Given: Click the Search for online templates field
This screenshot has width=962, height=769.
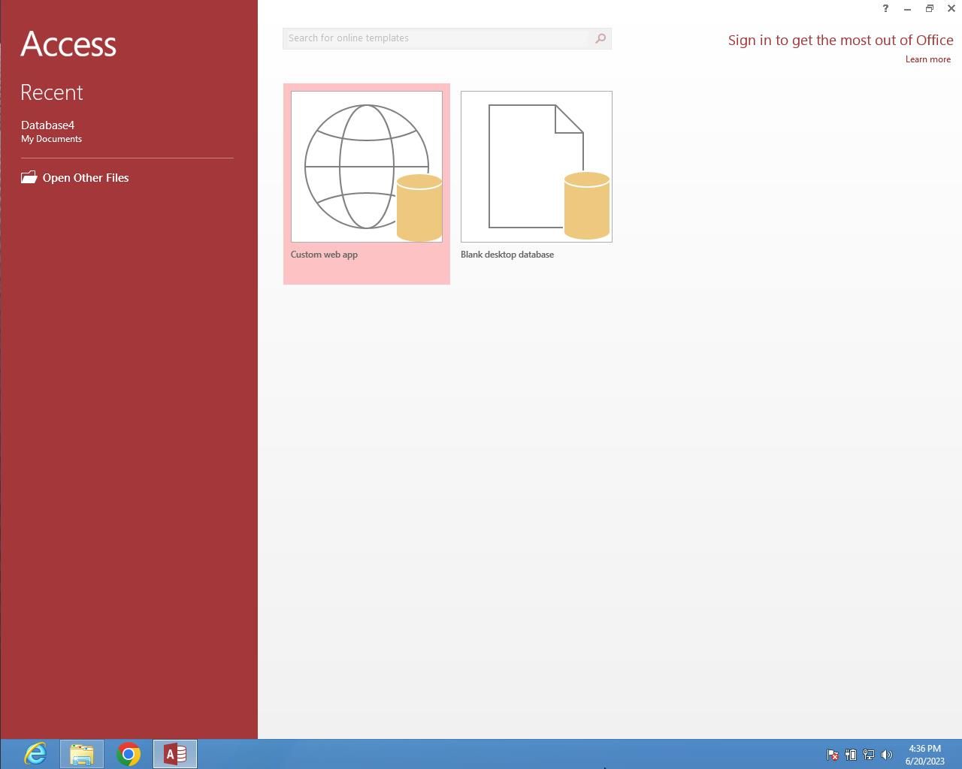Looking at the screenshot, I should (436, 38).
